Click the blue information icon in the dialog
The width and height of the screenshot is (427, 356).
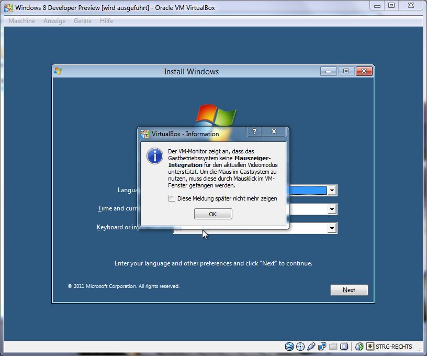pos(155,156)
